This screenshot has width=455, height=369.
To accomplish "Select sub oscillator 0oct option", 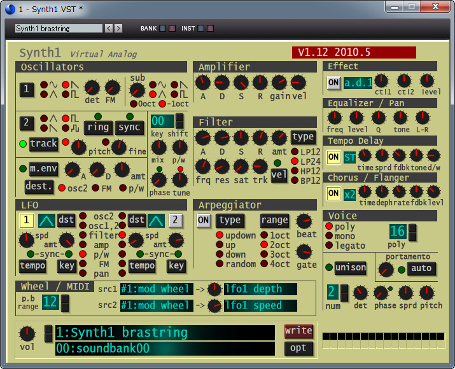I will pyautogui.click(x=134, y=104).
